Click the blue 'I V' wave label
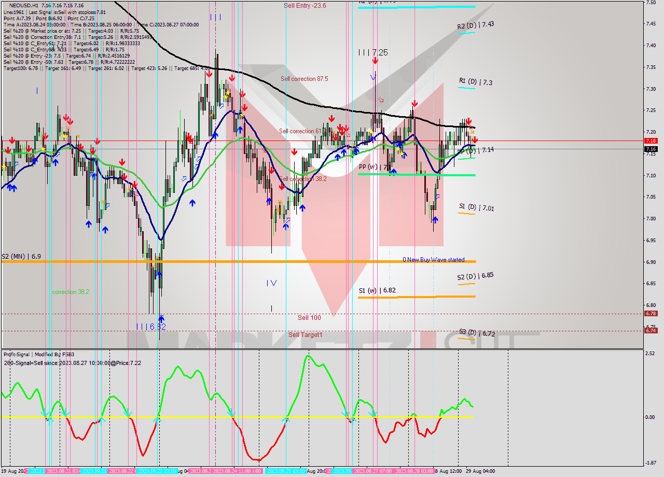The width and height of the screenshot is (664, 477). coord(272,283)
